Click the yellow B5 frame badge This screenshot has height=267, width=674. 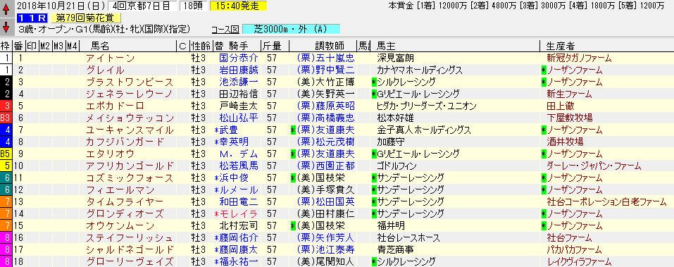(x=6, y=154)
